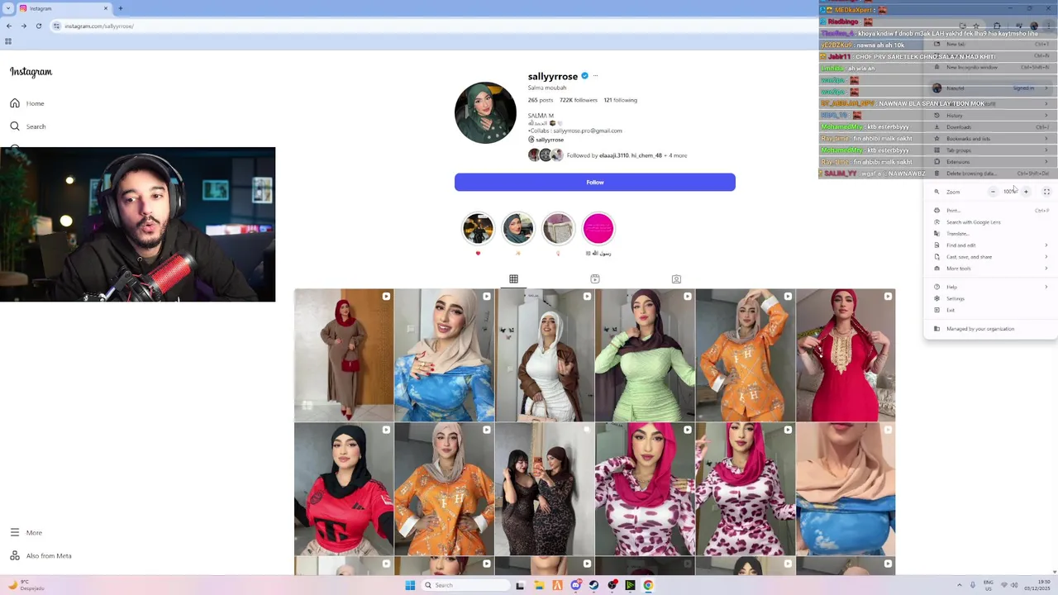The width and height of the screenshot is (1058, 595).
Task: Select Translate in Chrome menu
Action: coord(990,234)
